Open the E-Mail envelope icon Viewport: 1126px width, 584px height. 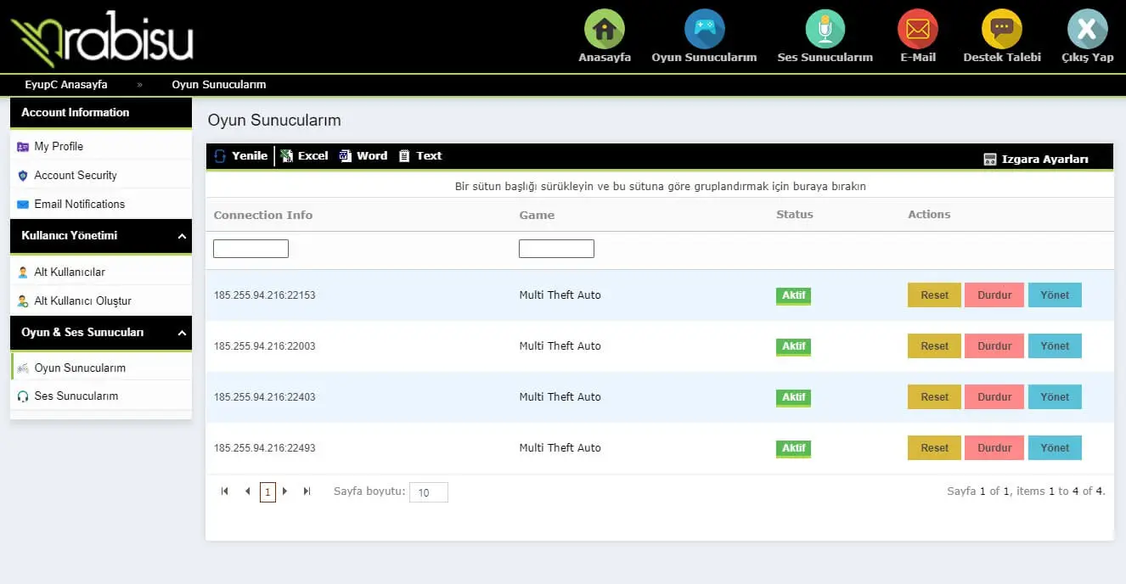tap(918, 29)
